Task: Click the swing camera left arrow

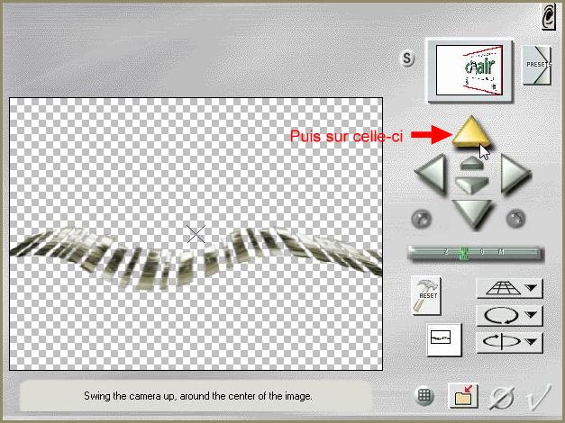Action: 431,171
